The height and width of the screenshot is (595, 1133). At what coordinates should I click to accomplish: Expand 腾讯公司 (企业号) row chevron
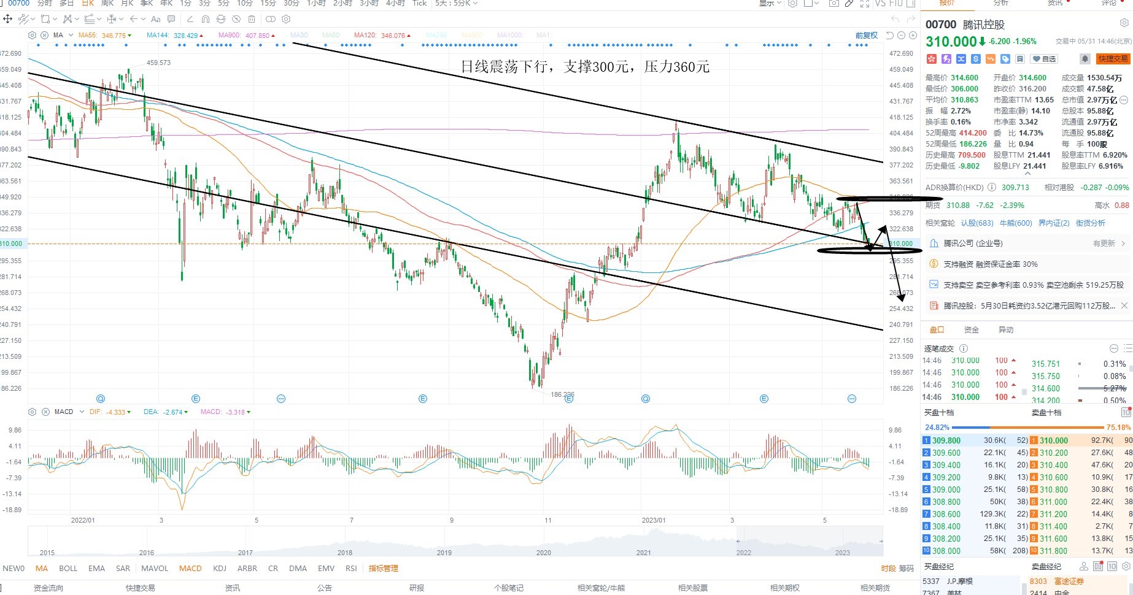tap(1123, 244)
